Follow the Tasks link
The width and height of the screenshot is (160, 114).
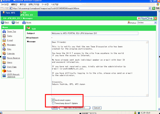10,36
